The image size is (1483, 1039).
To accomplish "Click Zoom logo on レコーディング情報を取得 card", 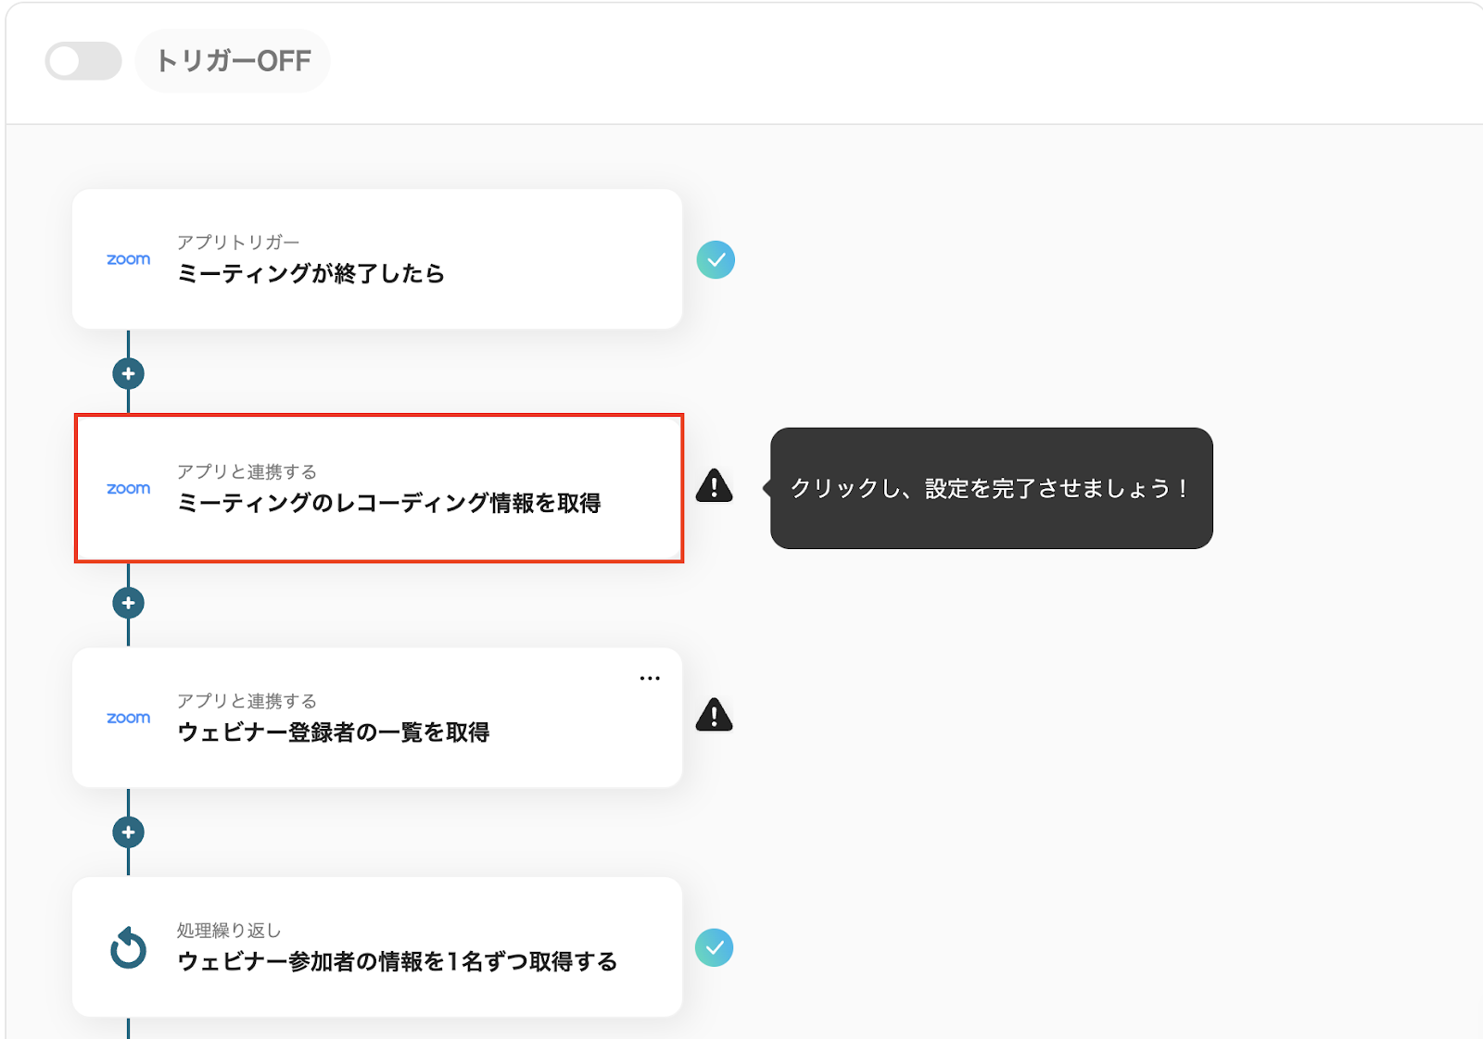I will click(128, 488).
